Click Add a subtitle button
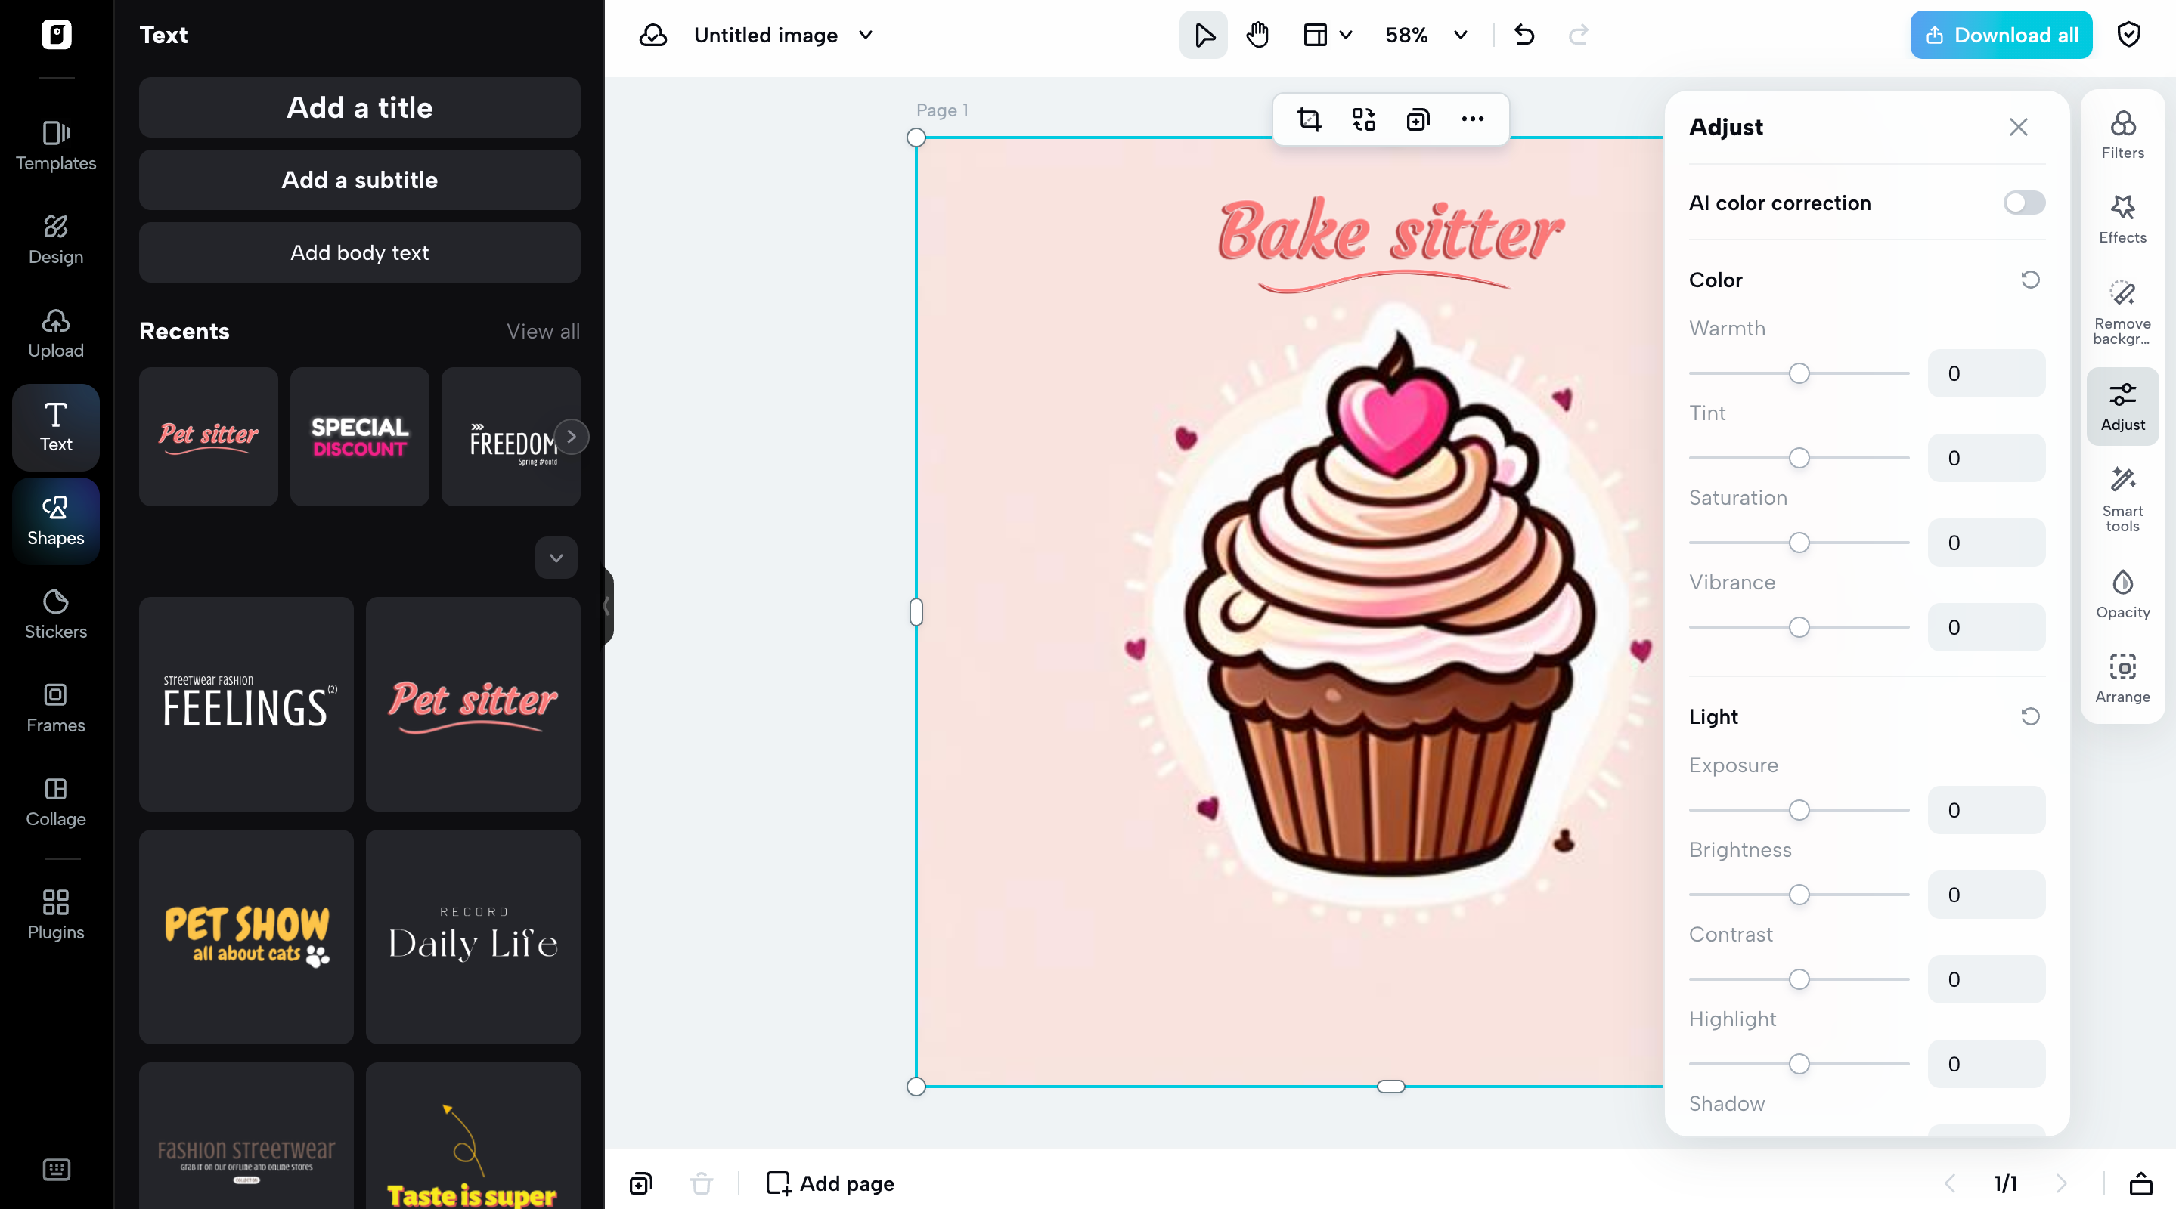The height and width of the screenshot is (1209, 2176). [359, 180]
